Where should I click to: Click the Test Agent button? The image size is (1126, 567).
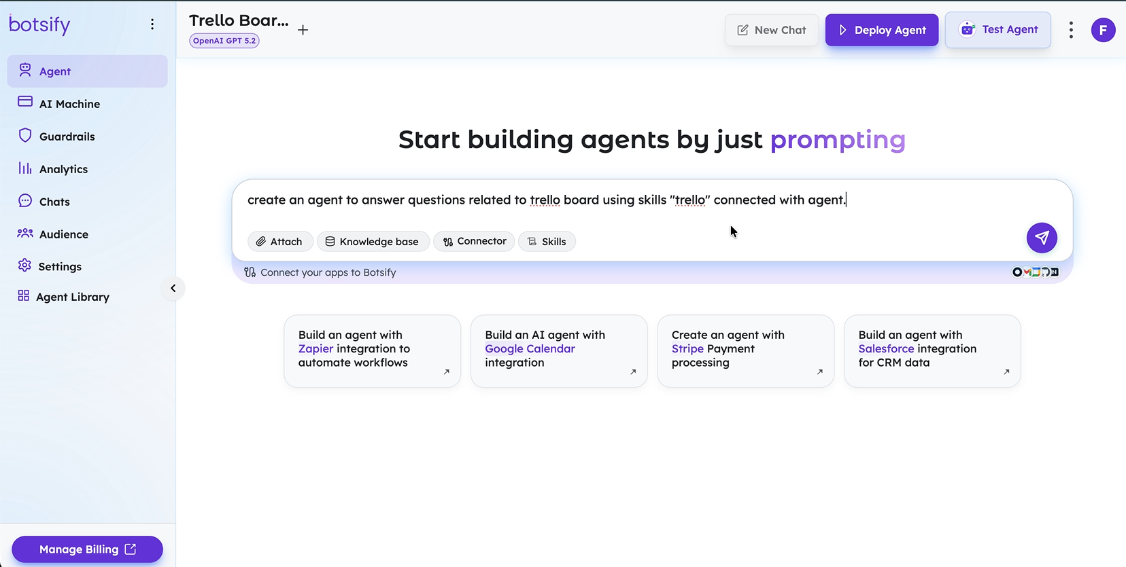coord(997,30)
